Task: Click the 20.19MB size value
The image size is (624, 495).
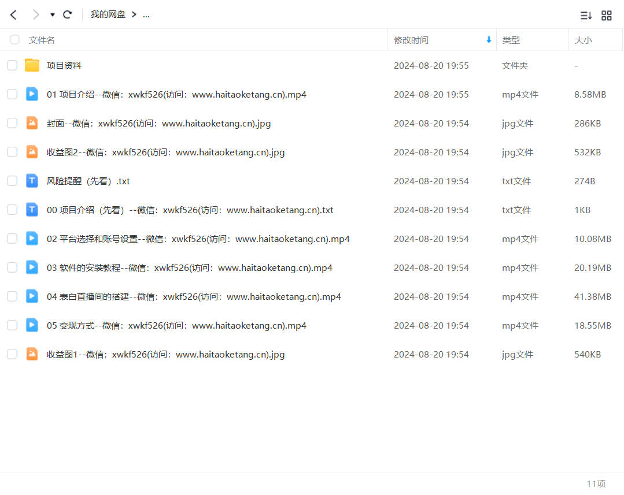Action: click(593, 268)
